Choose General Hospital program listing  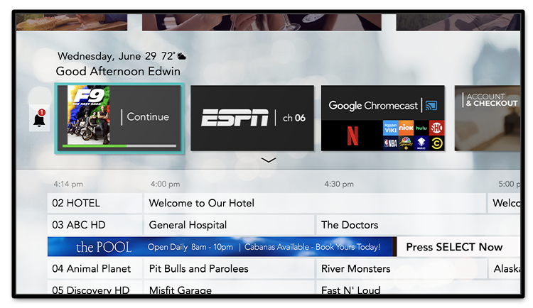click(x=229, y=225)
